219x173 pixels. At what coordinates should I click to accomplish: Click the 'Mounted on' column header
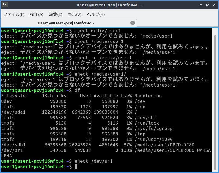click(x=148, y=96)
